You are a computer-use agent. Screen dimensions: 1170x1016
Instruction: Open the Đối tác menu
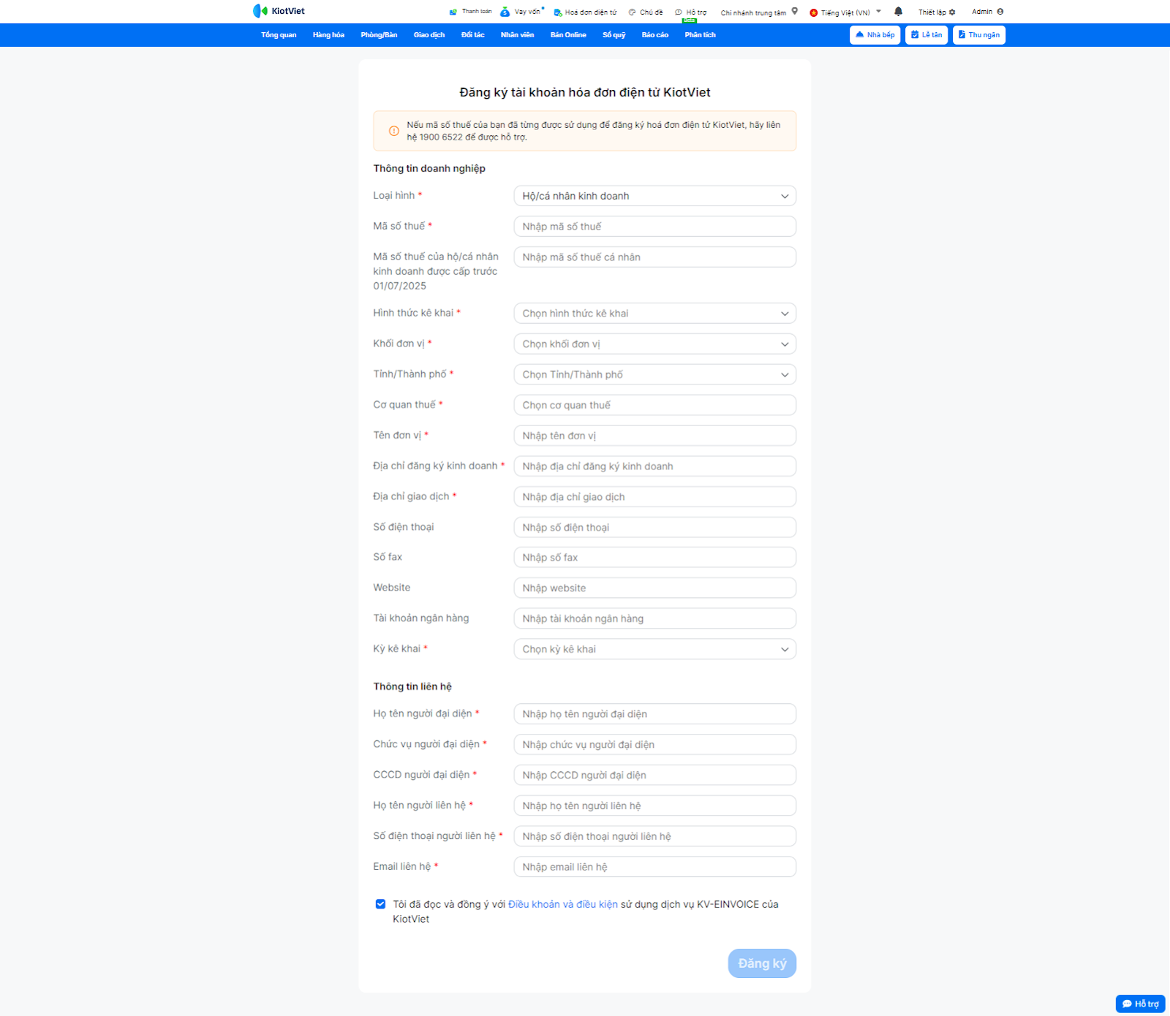click(x=472, y=35)
